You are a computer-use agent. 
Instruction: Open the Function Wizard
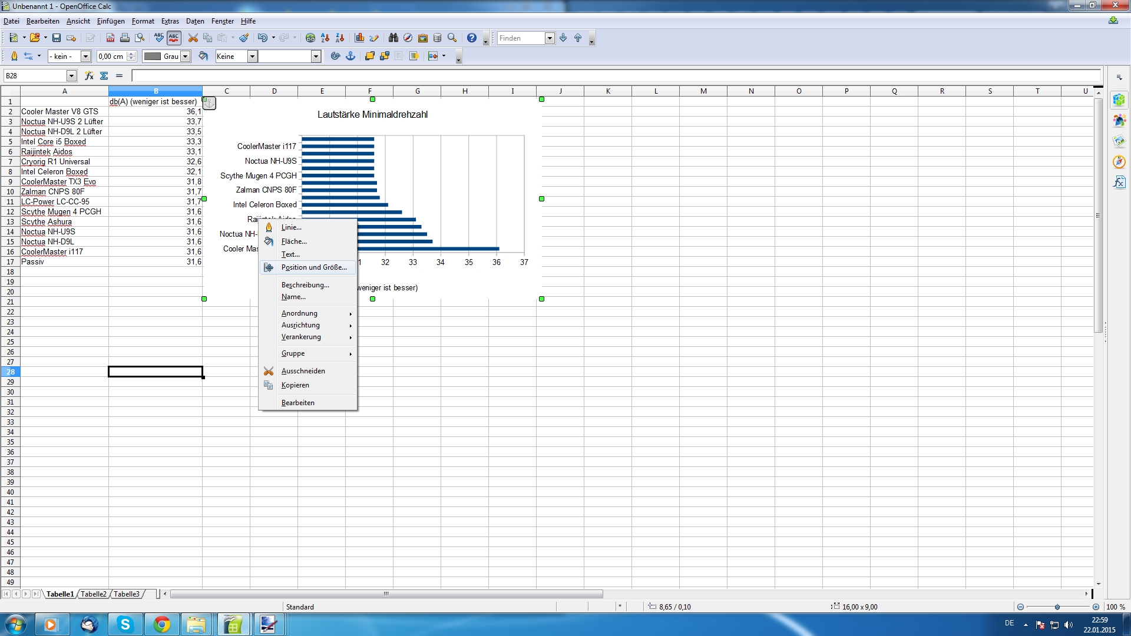(89, 76)
